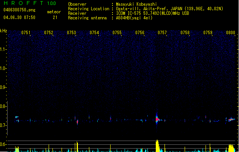Click time marker 0756
This screenshot has width=239, height=152.
pos(140,33)
